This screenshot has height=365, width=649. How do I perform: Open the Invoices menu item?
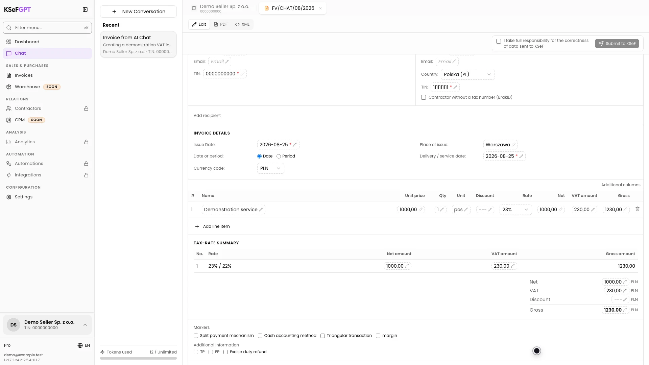pyautogui.click(x=47, y=75)
